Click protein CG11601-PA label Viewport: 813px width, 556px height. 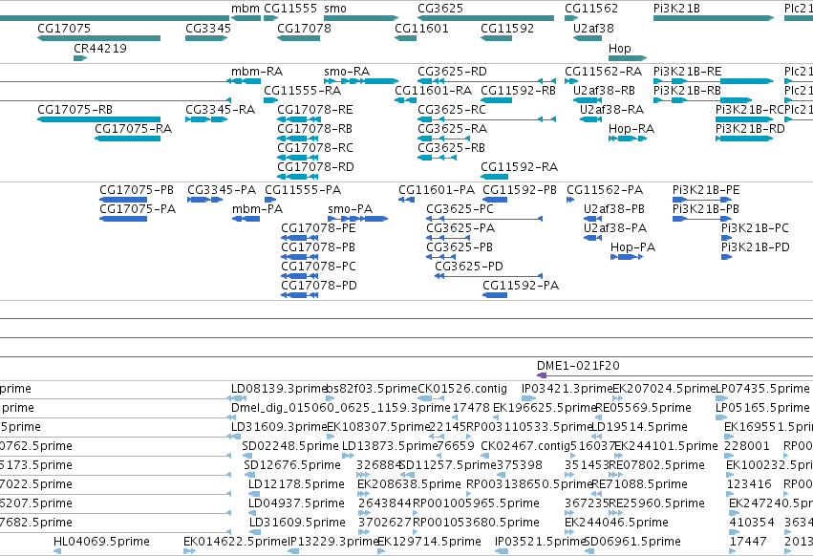tap(437, 190)
